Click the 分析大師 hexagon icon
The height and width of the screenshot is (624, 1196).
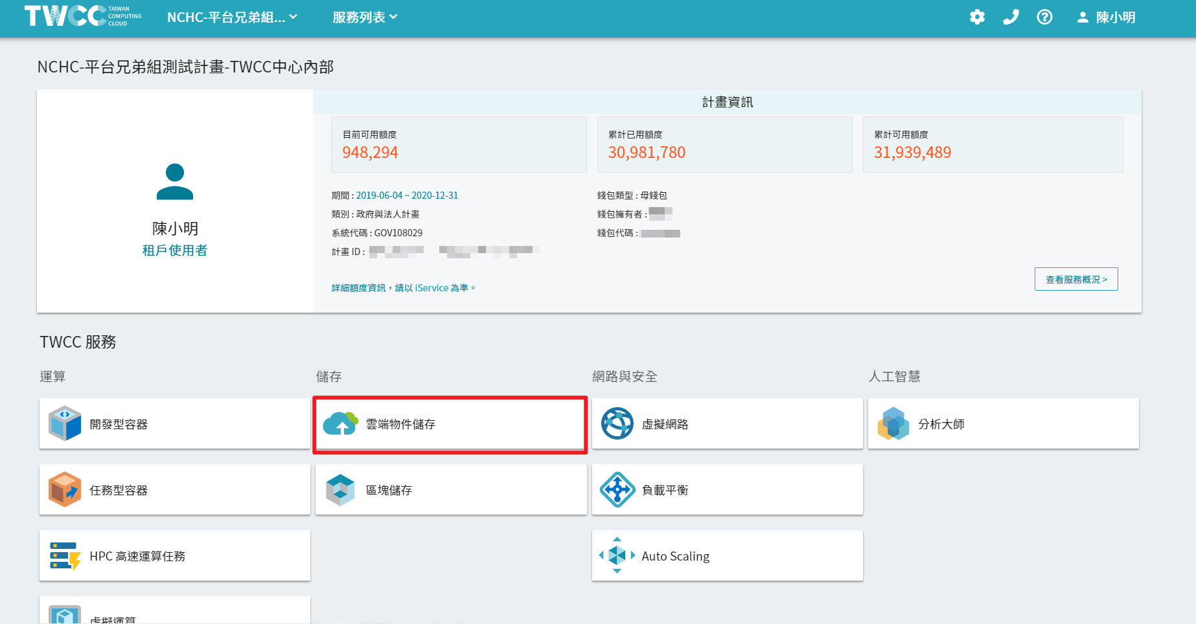tap(893, 424)
